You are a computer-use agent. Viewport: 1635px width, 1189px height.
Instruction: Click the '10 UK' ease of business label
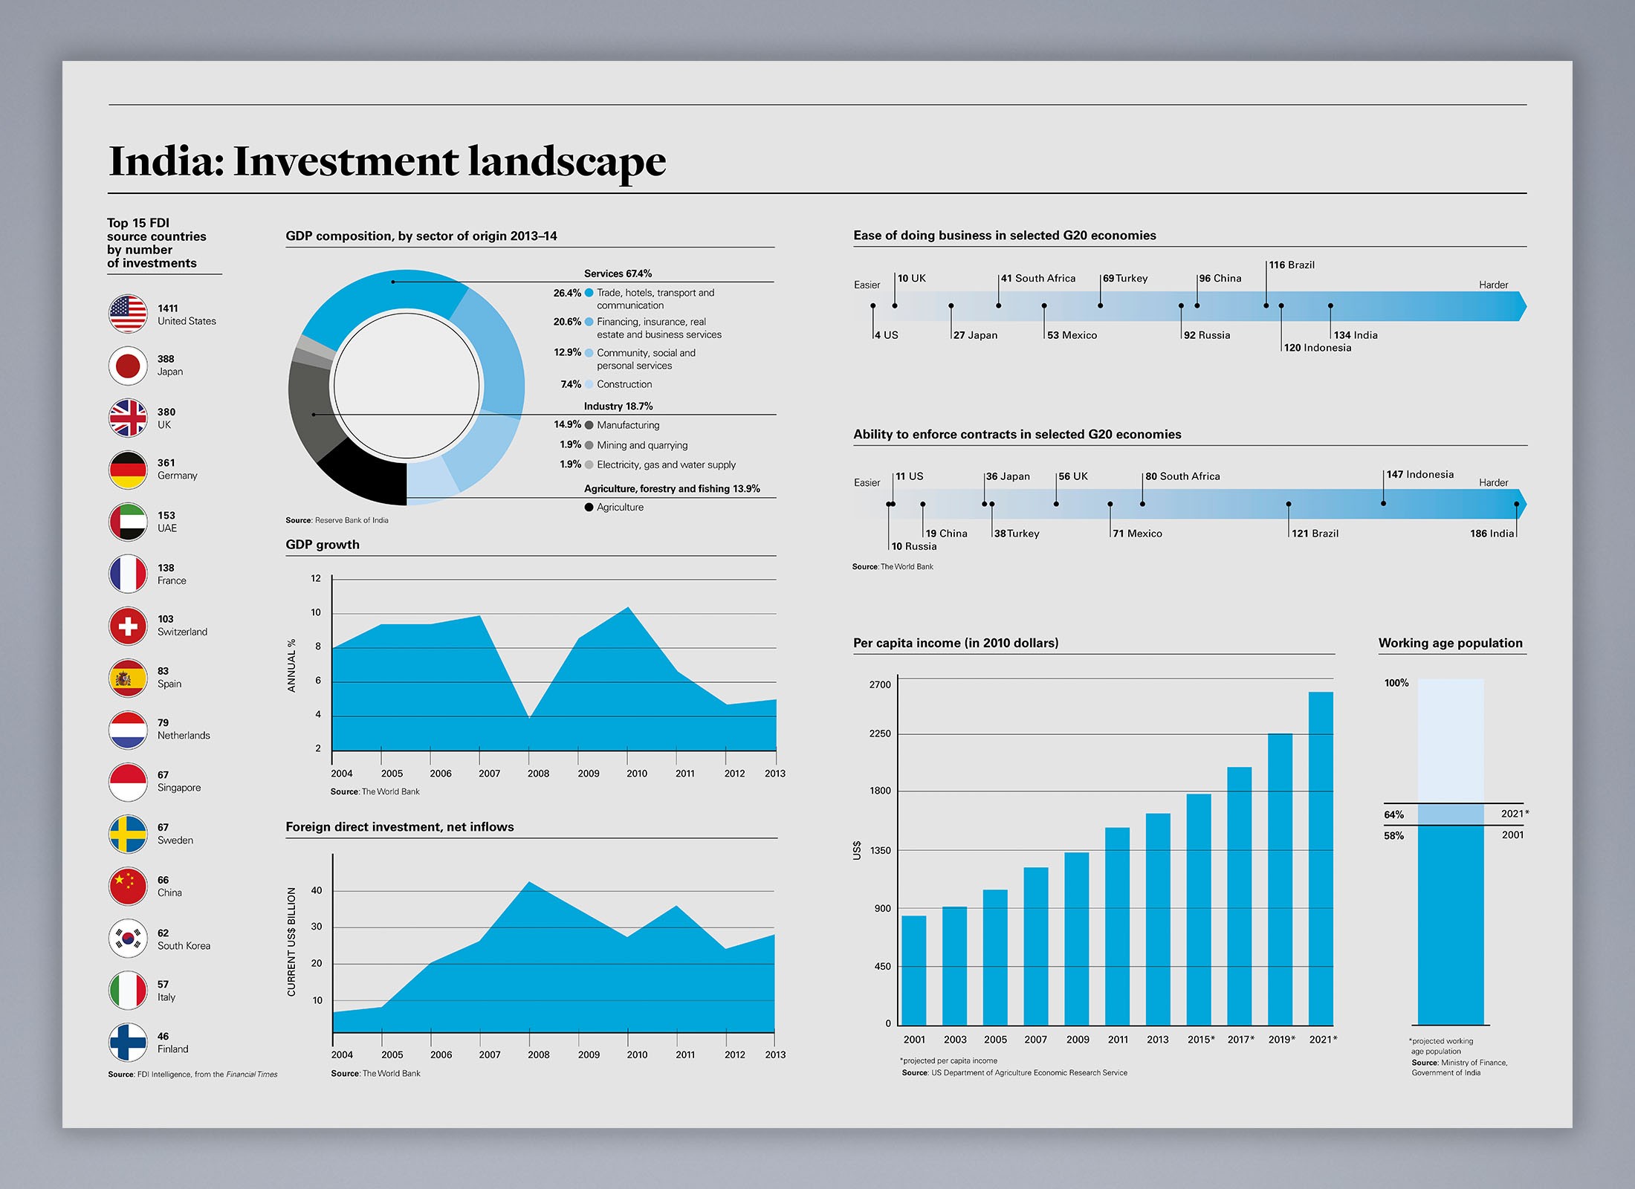pos(912,278)
